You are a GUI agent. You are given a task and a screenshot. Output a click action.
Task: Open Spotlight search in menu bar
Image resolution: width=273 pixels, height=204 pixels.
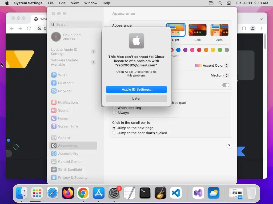pos(220,3)
